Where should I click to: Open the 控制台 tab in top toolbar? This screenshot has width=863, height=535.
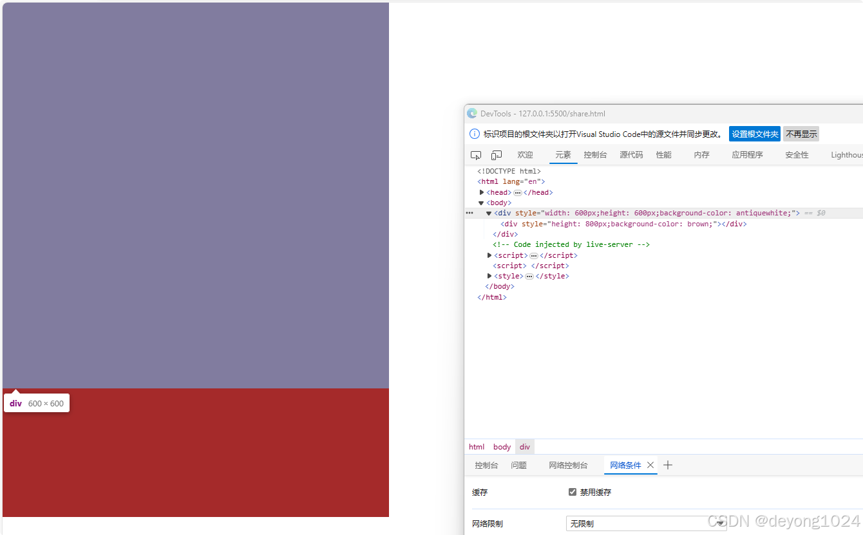click(596, 155)
